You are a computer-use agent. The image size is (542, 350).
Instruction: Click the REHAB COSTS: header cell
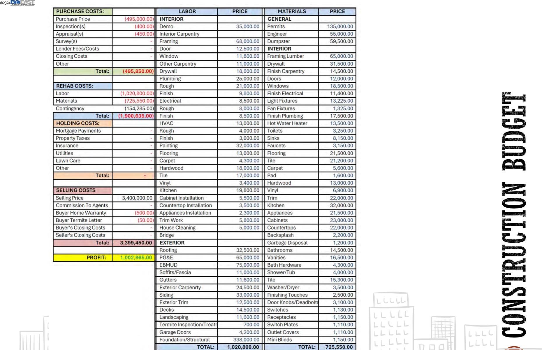pyautogui.click(x=83, y=86)
